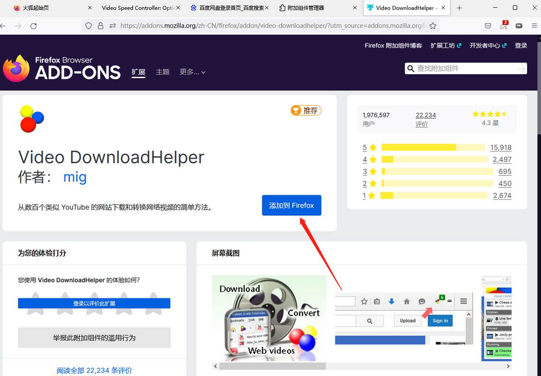Image resolution: width=541 pixels, height=376 pixels.
Task: Click the recommended trophy badge
Action: 306,111
